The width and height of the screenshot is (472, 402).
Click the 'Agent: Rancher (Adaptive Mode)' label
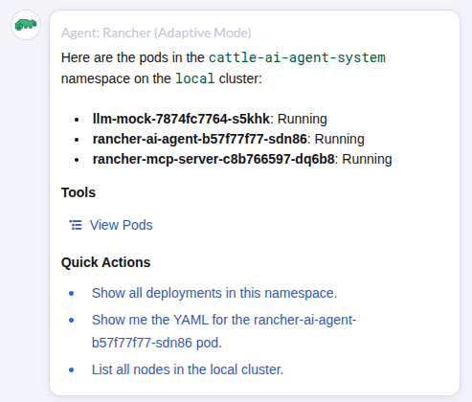coord(156,33)
